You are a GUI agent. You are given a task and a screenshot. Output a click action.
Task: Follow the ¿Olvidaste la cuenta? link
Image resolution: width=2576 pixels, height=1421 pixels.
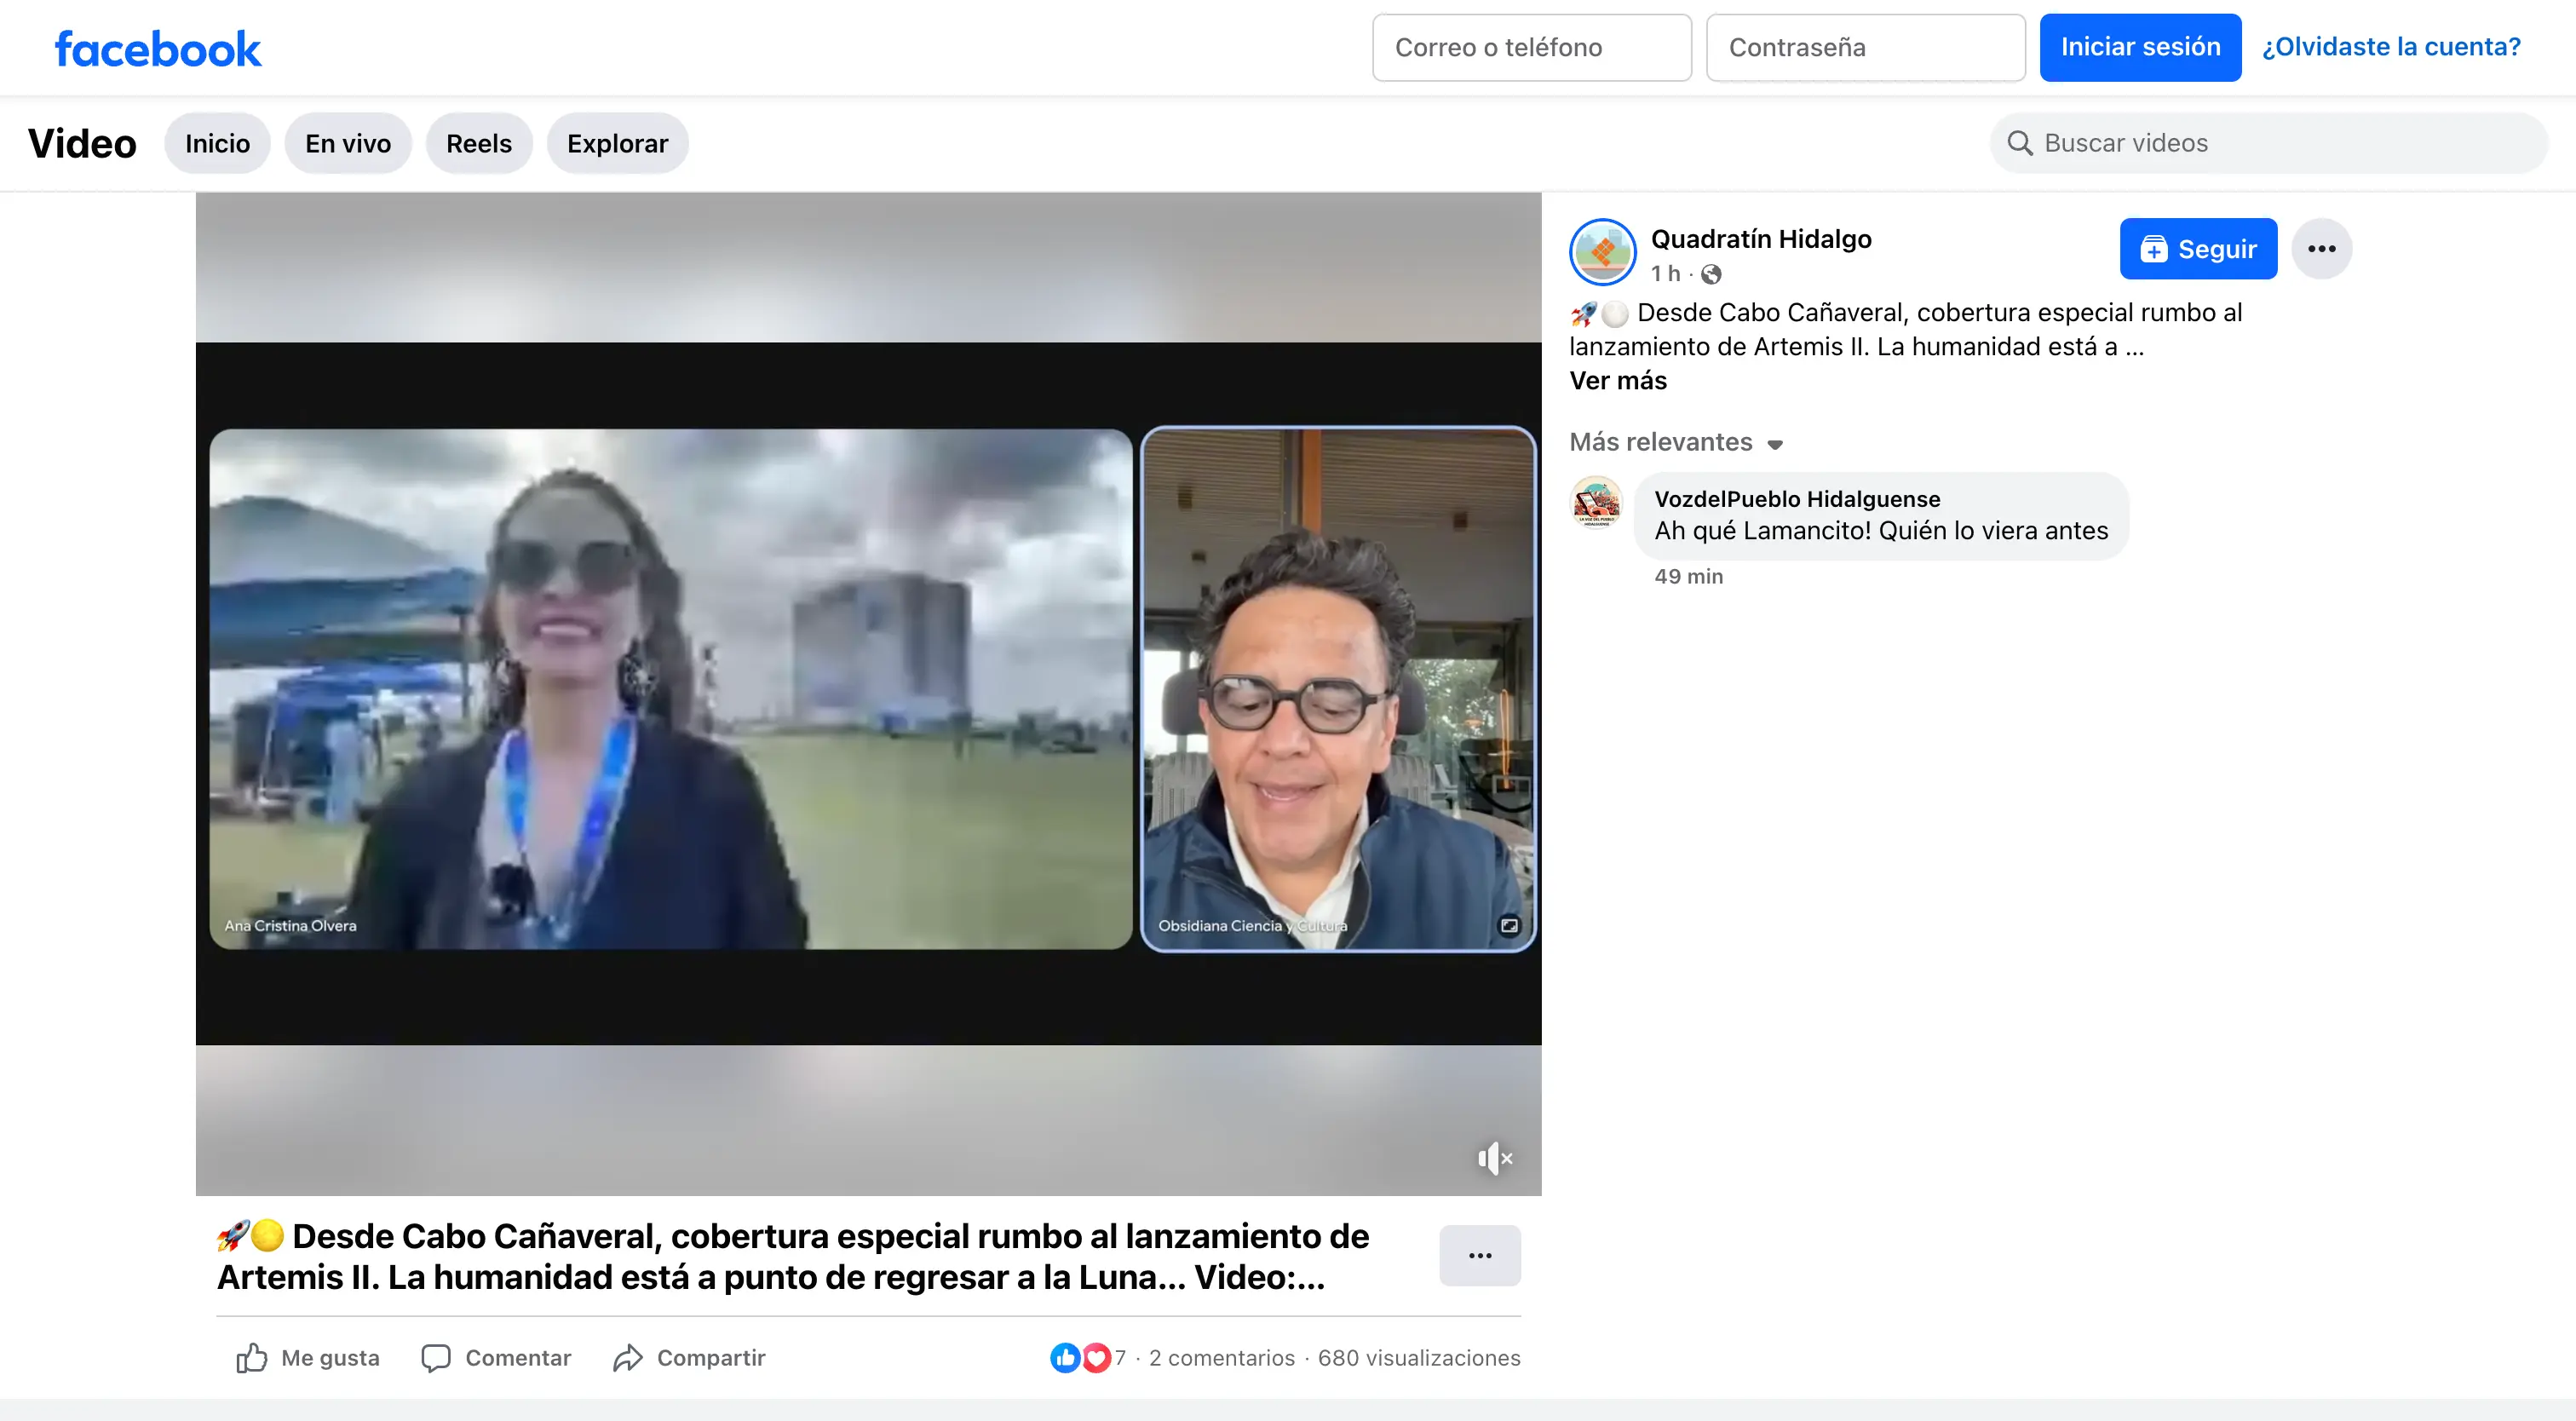2390,47
